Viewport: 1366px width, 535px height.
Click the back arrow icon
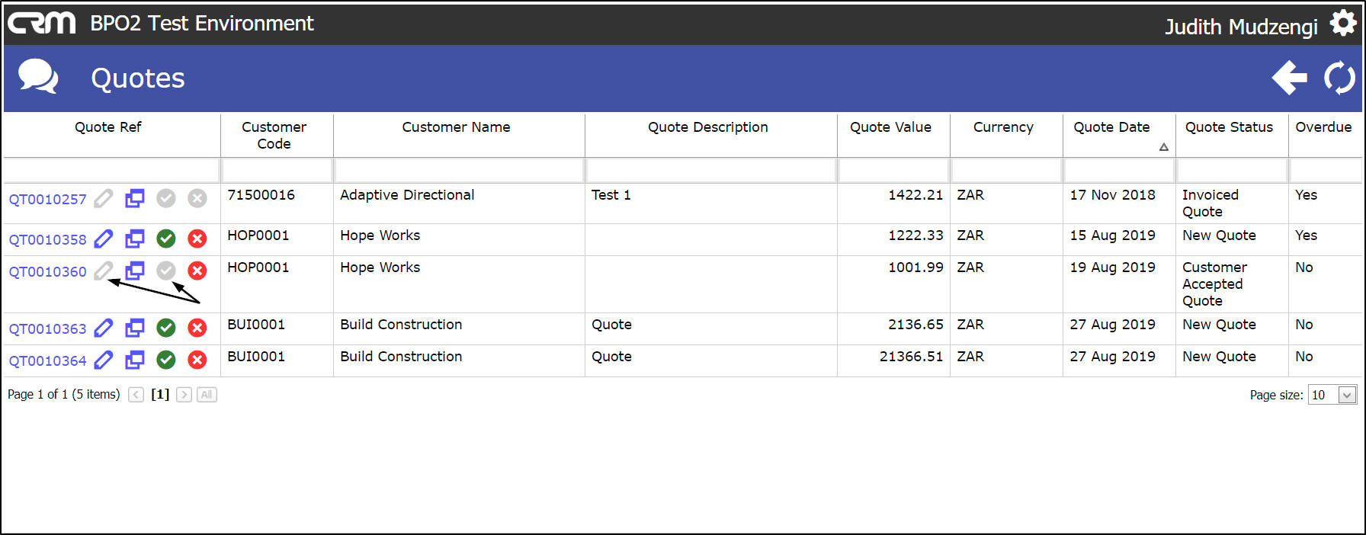point(1290,78)
